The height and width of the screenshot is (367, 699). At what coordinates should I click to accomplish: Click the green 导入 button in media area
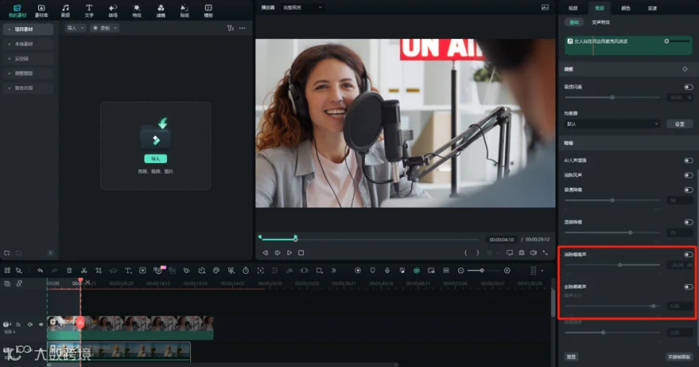pyautogui.click(x=155, y=158)
